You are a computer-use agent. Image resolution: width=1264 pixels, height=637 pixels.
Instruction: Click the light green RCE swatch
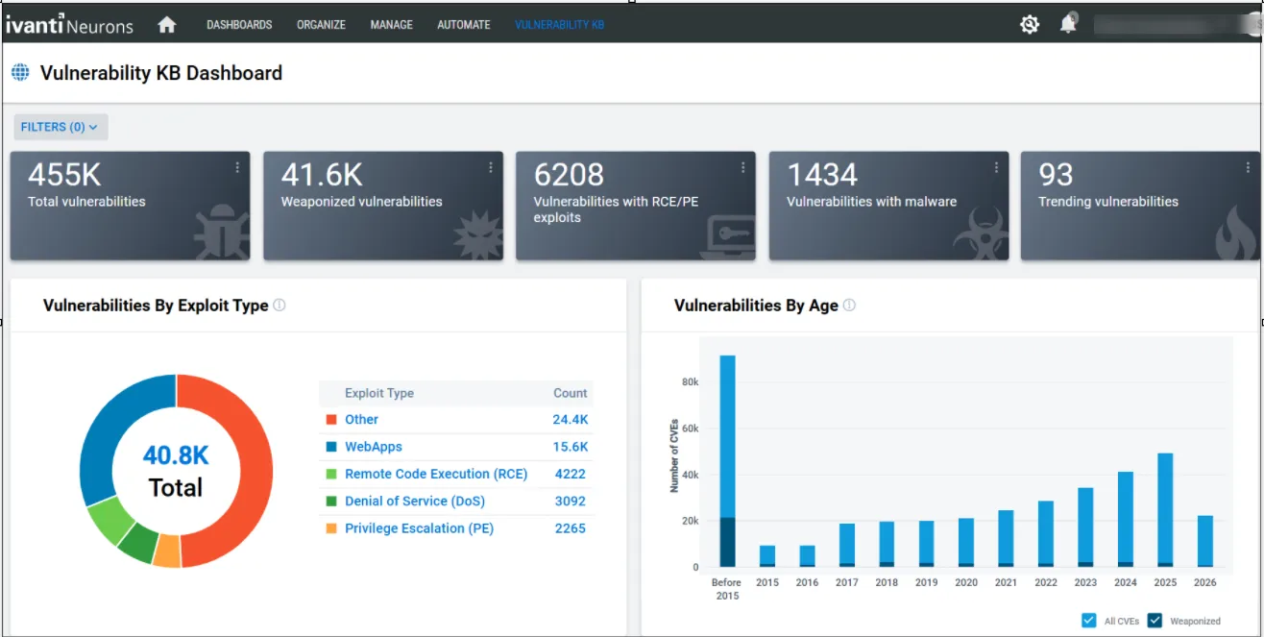(x=331, y=474)
